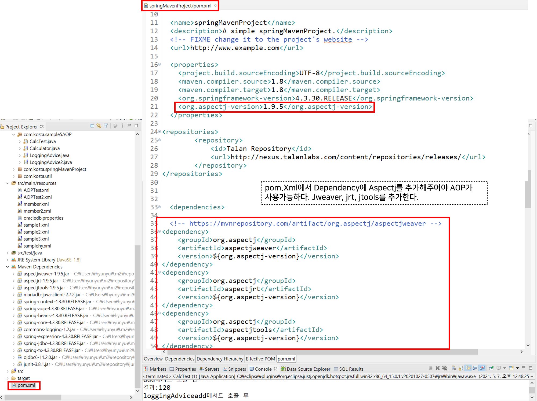Viewport: 537px width, 401px height.
Task: Click the Clear Console icon
Action: [454, 368]
